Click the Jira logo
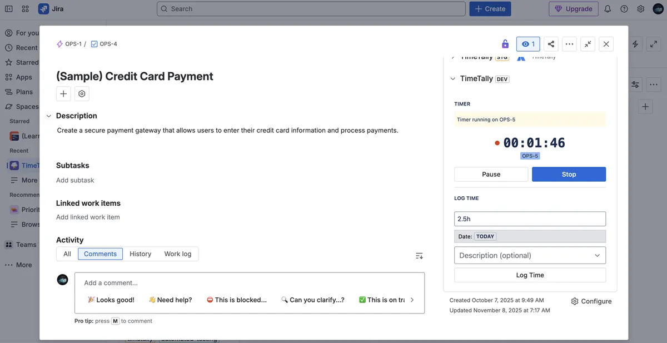Image resolution: width=667 pixels, height=343 pixels. coord(51,9)
